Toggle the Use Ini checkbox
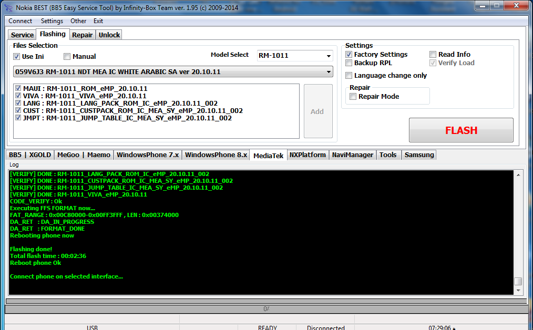Screen dimensions: 533x330 point(16,56)
